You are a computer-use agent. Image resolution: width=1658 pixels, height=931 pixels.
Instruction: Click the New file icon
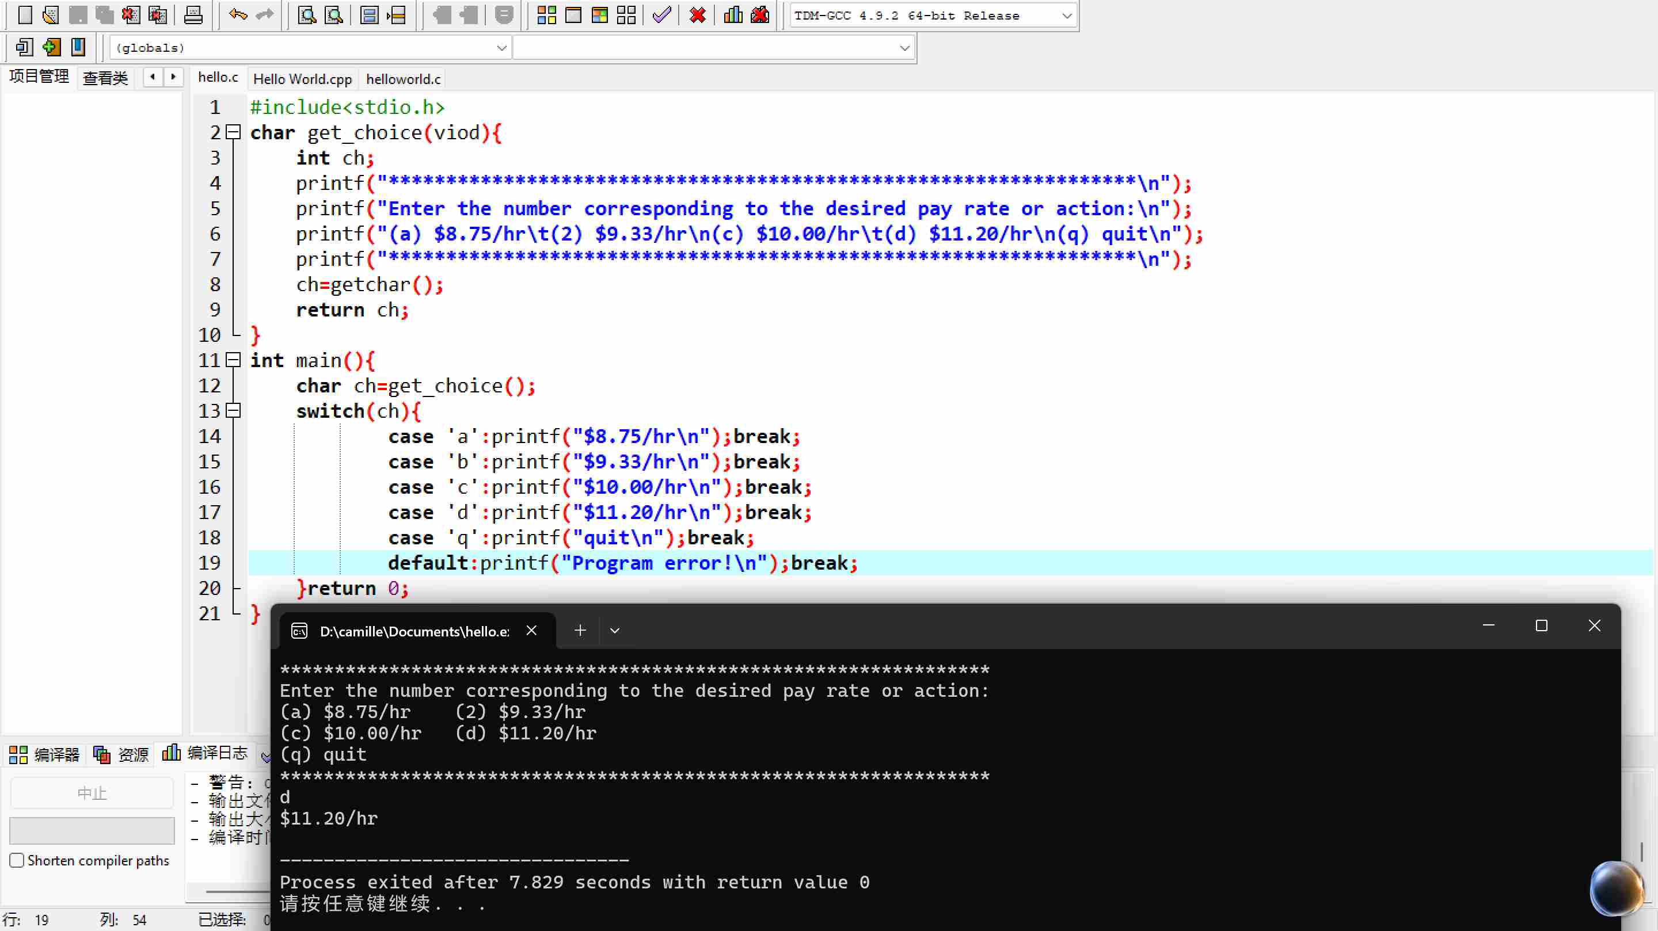(x=24, y=14)
